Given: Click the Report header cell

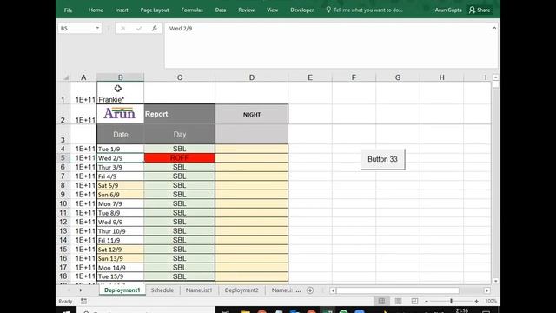Looking at the screenshot, I should click(180, 114).
